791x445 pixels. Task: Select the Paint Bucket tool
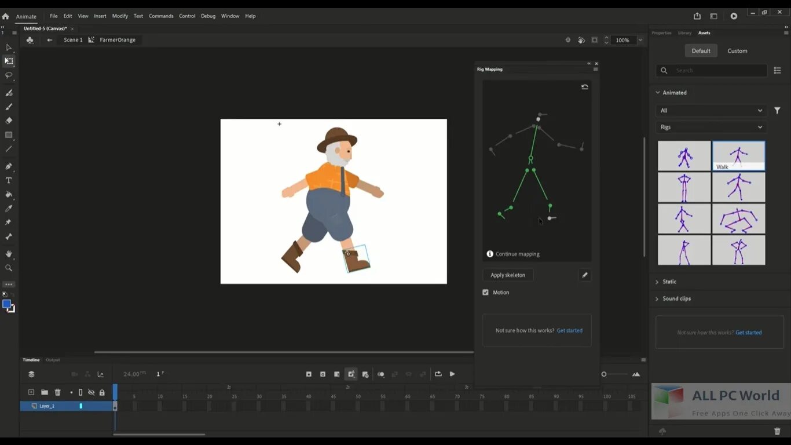(x=9, y=195)
